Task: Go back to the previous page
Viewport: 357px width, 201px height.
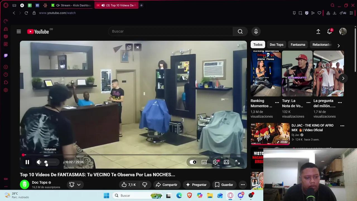Action: click(x=14, y=13)
